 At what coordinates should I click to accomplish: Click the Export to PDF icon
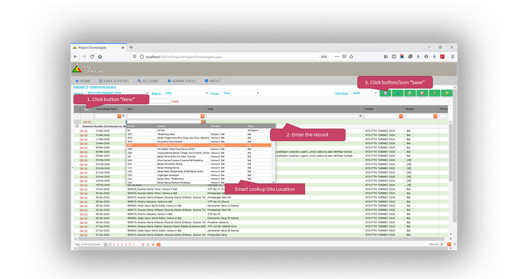422,93
